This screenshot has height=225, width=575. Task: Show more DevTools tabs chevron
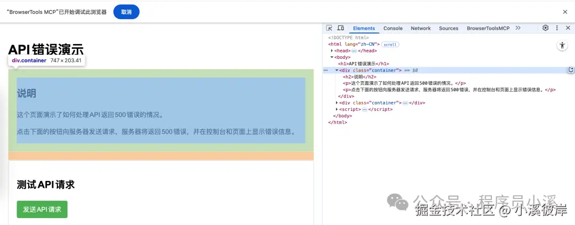coord(518,28)
